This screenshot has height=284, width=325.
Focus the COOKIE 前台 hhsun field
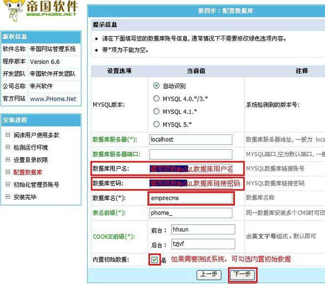point(203,230)
